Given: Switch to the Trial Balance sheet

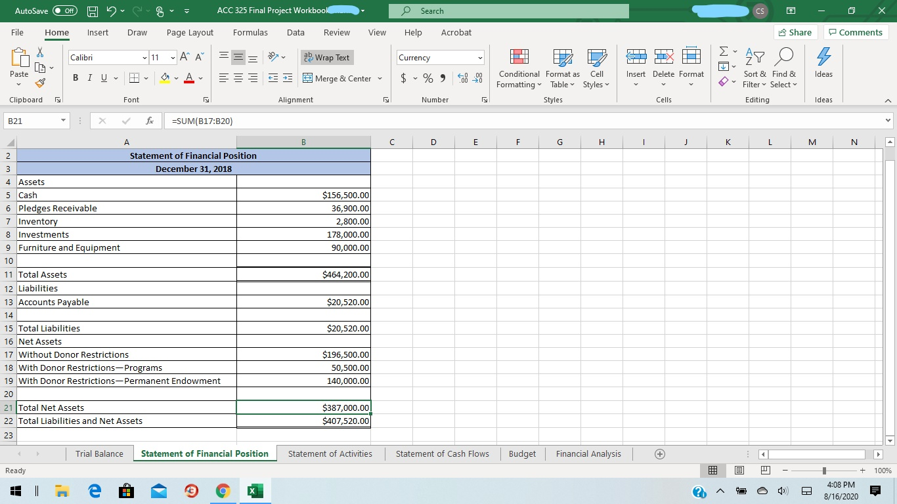Looking at the screenshot, I should point(99,453).
